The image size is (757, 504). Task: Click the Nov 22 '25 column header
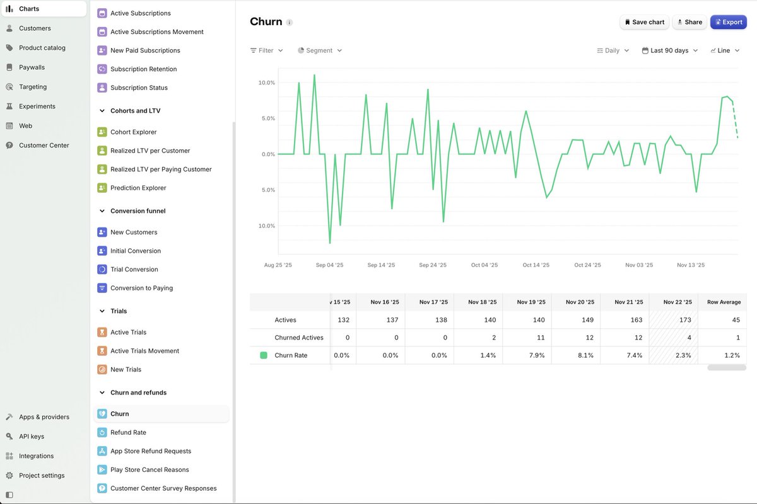click(x=673, y=302)
